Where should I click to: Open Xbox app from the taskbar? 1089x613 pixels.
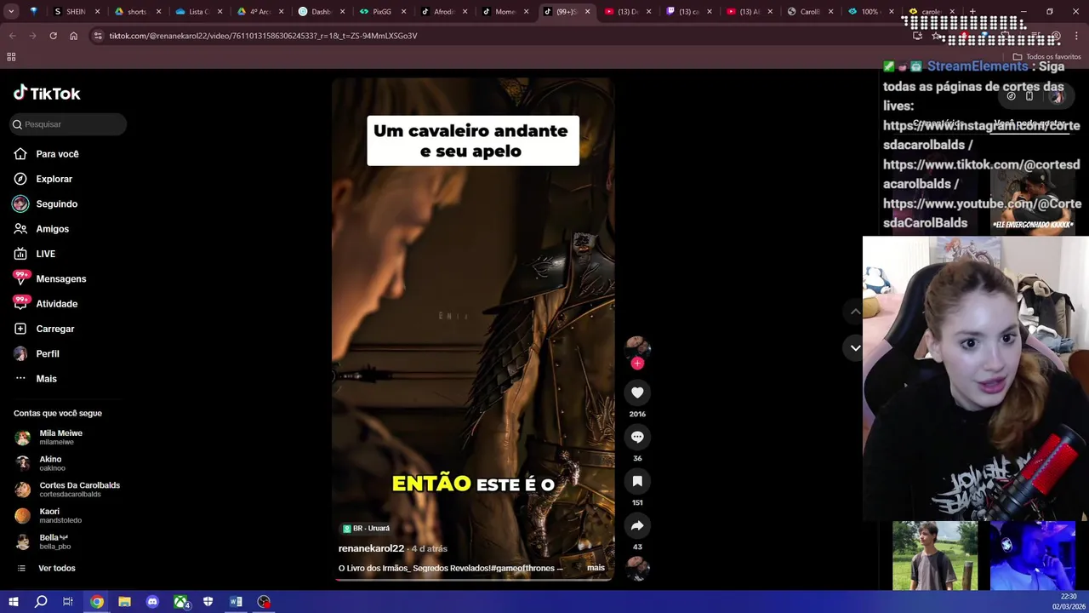pyautogui.click(x=181, y=602)
